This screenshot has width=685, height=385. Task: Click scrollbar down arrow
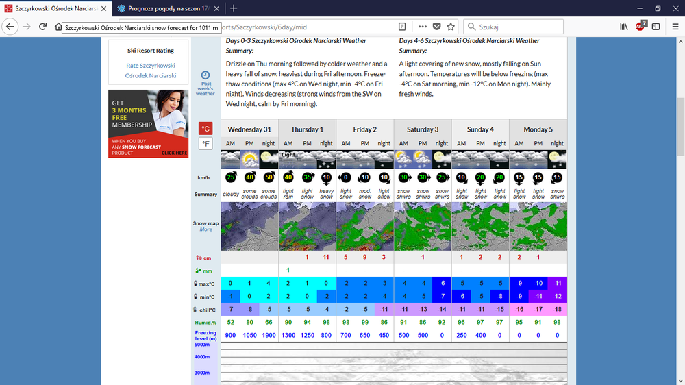[680, 381]
